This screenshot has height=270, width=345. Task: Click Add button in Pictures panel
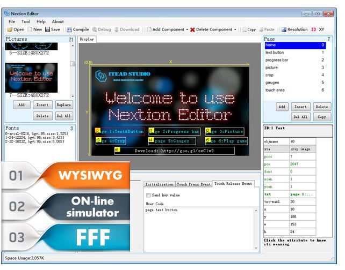coord(21,105)
